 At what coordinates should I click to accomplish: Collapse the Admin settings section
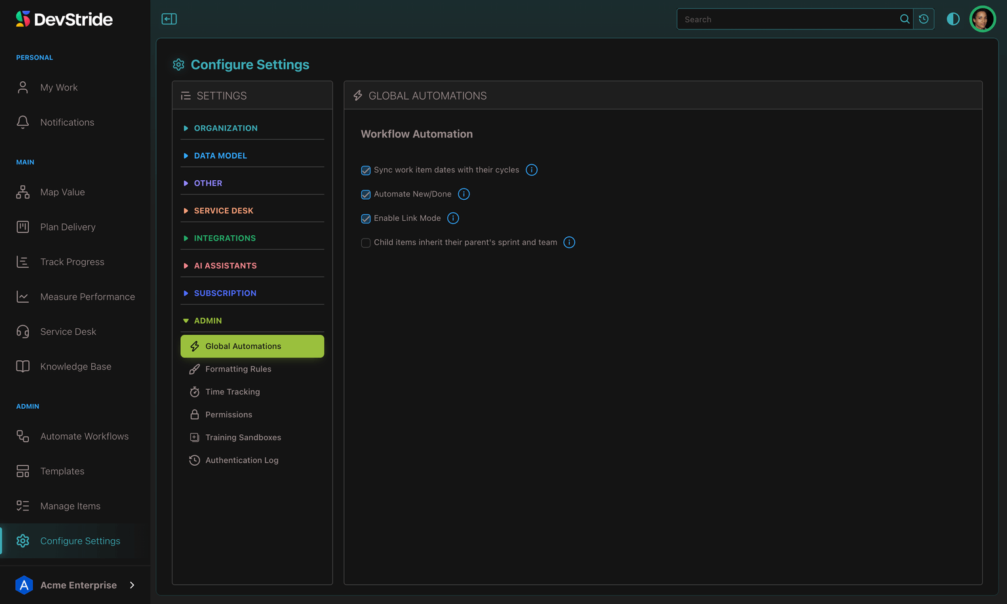click(x=252, y=321)
